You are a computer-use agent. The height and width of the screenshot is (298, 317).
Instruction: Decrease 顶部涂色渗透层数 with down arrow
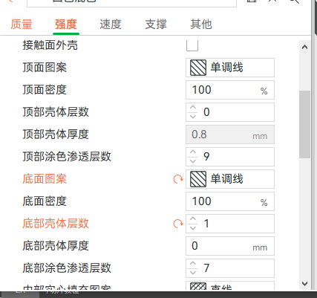pyautogui.click(x=193, y=161)
